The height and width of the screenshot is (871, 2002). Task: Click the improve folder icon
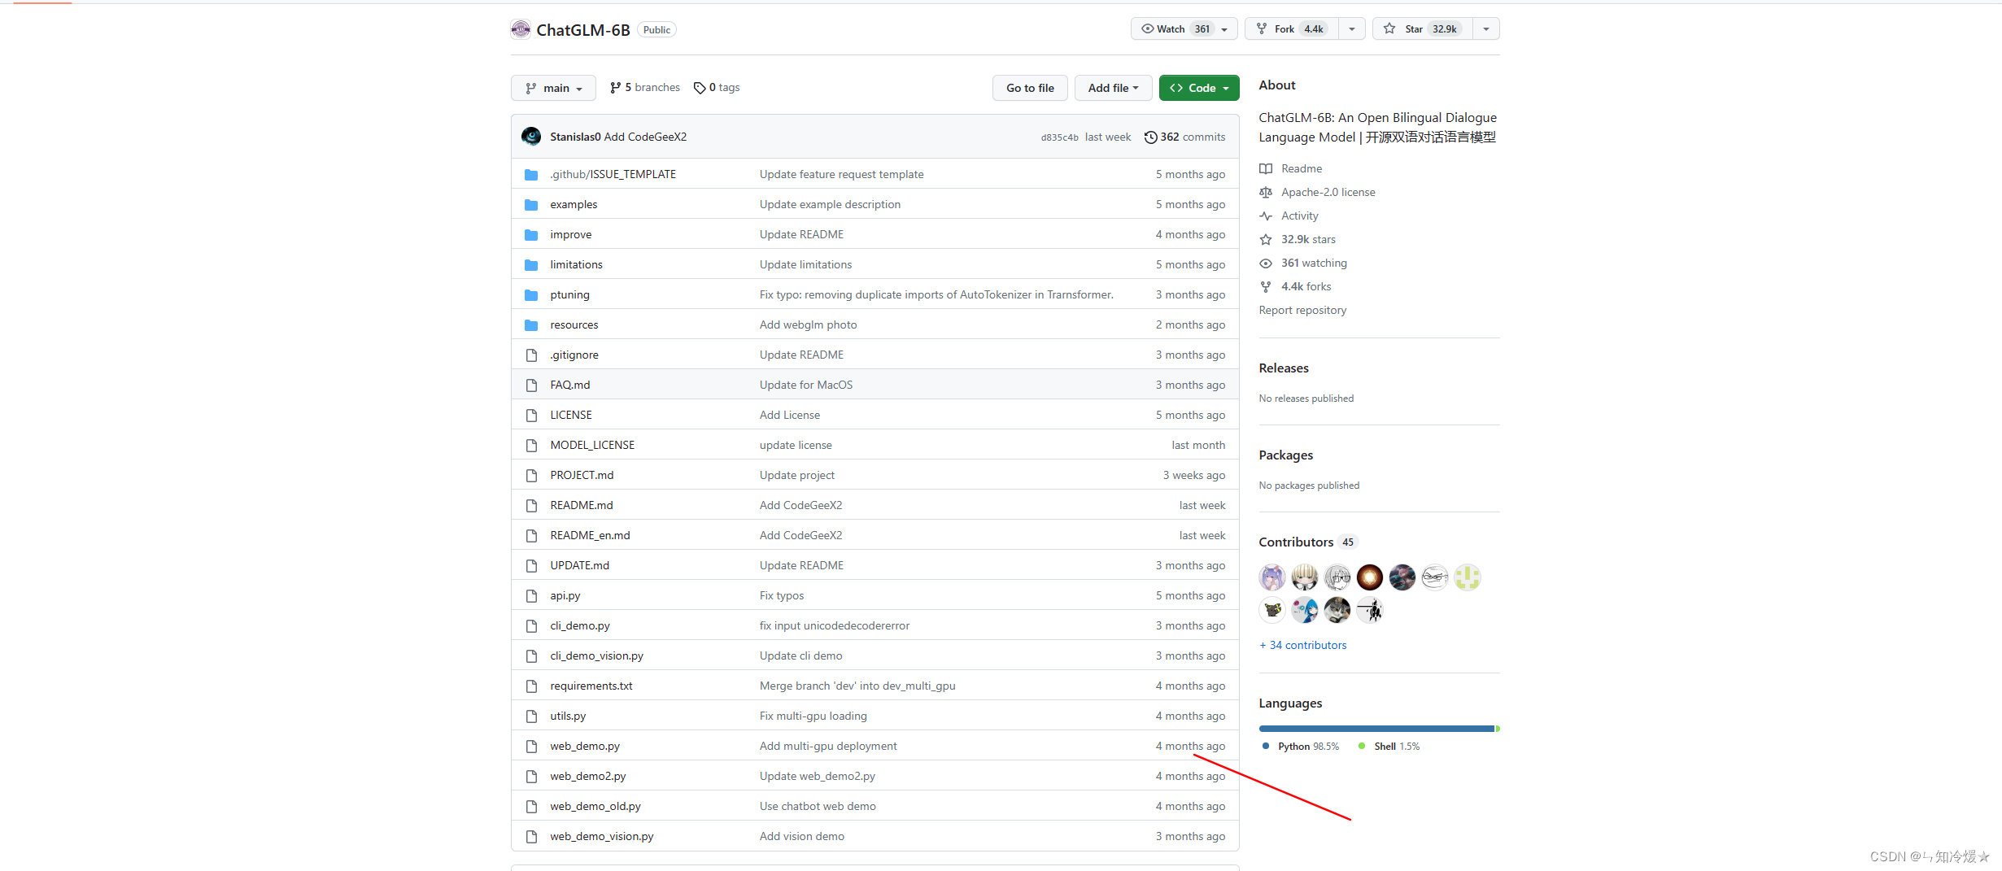click(x=531, y=235)
